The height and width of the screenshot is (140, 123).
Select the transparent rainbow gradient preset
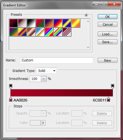(x=58, y=32)
